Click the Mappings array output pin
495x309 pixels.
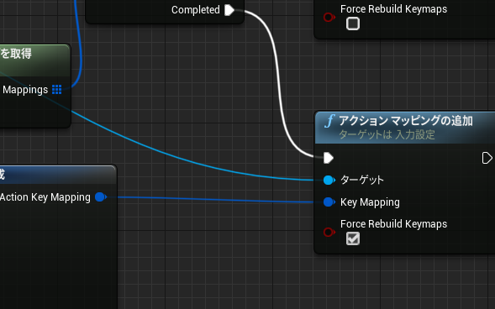57,90
